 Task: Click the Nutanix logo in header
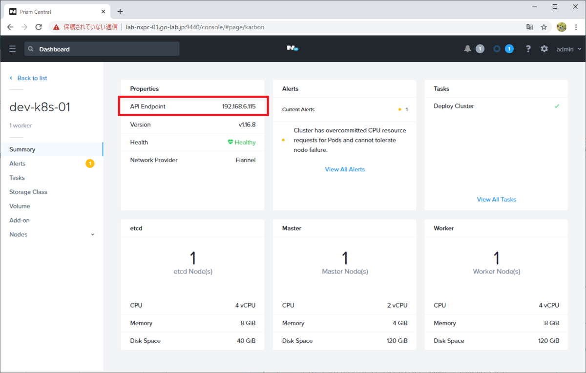293,48
